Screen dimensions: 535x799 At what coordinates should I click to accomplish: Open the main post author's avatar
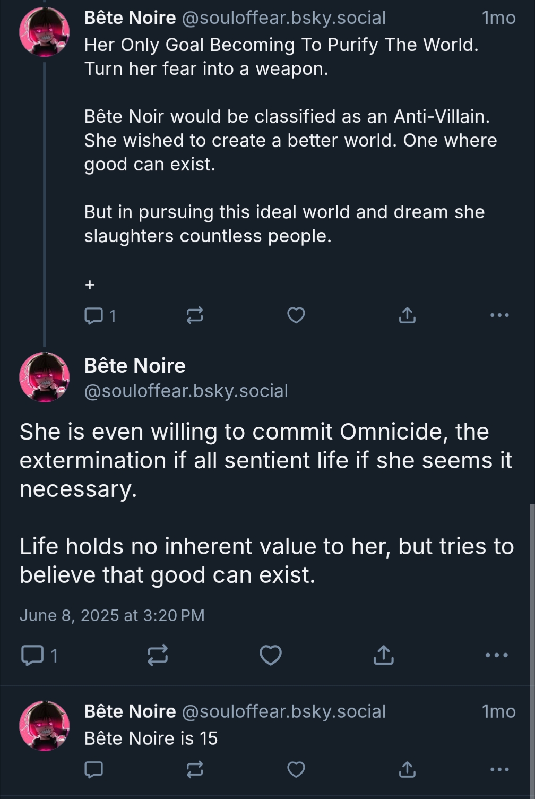[x=45, y=377]
